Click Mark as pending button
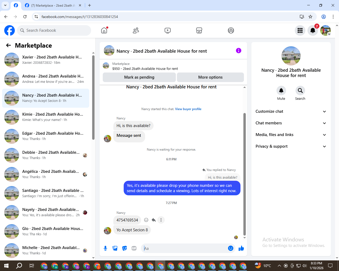 [139, 77]
